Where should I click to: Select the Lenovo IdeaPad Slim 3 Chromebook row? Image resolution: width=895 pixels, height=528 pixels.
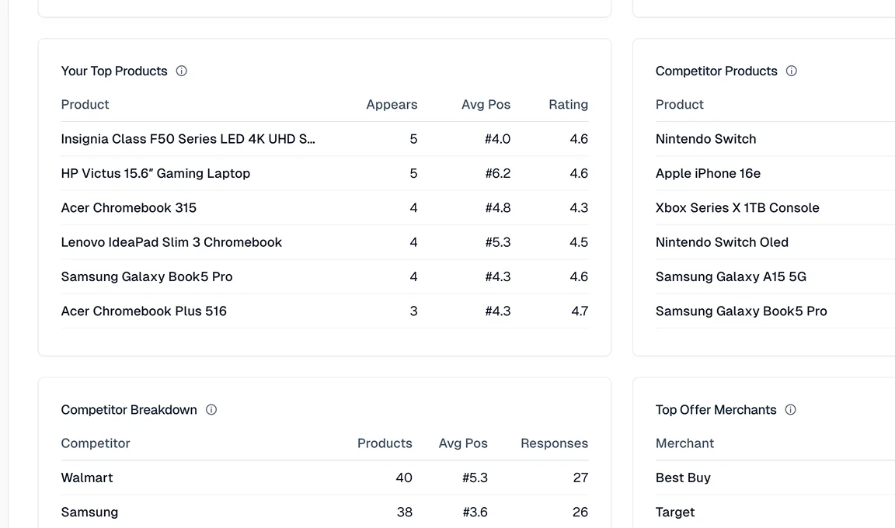[172, 242]
